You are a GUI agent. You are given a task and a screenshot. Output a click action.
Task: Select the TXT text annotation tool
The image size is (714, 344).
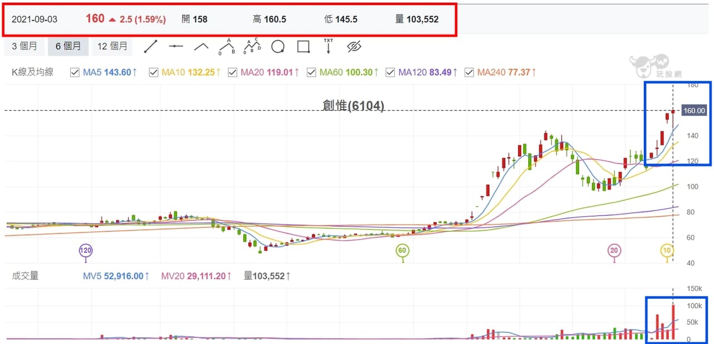(x=329, y=46)
